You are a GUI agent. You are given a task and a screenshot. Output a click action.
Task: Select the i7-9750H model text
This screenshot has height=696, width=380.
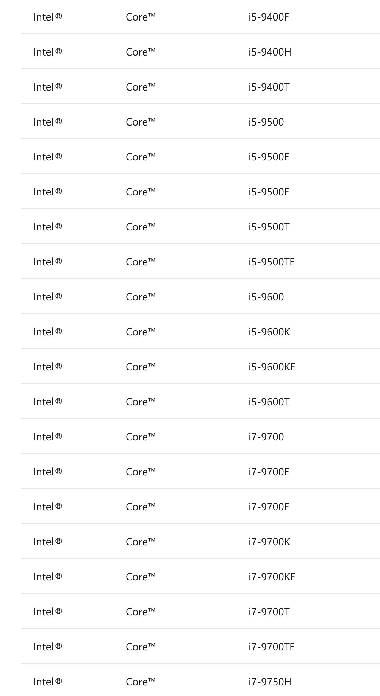coord(270,682)
